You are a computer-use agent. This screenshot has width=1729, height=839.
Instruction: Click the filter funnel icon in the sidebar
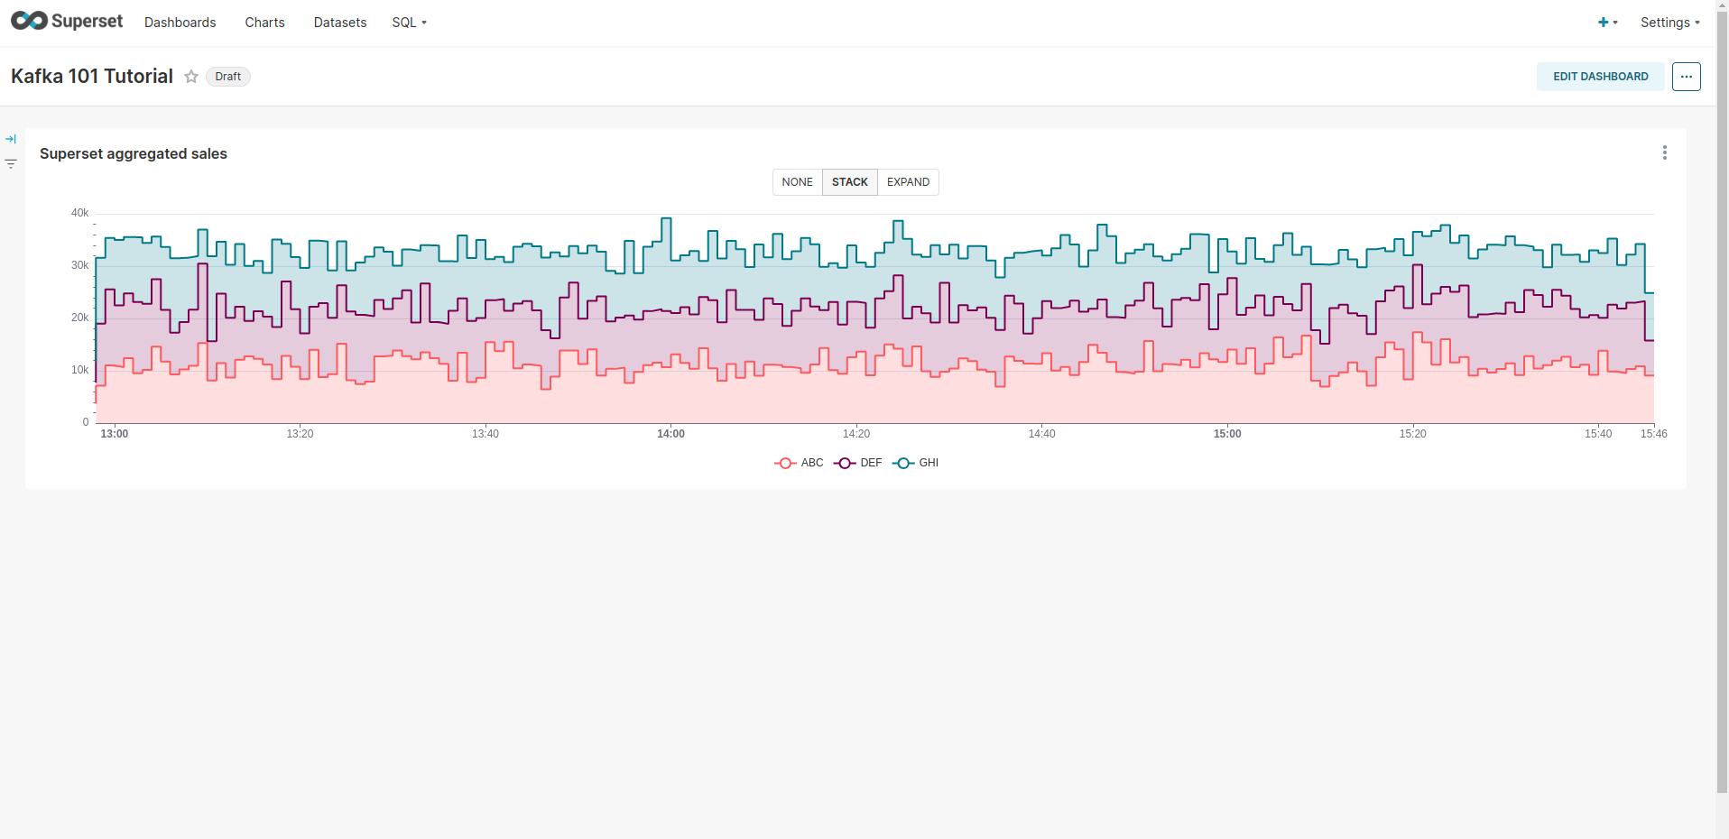tap(11, 164)
